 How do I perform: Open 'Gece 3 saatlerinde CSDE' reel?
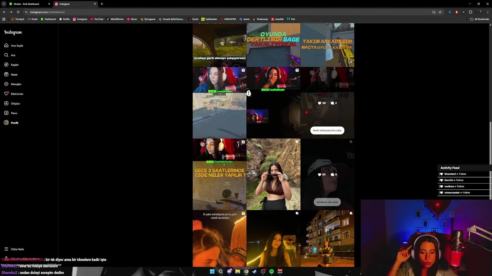tap(219, 174)
